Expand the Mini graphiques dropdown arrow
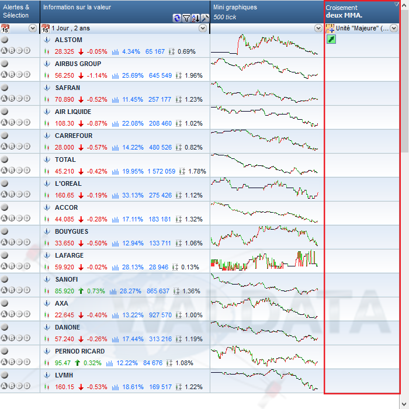The image size is (409, 409). point(318,28)
